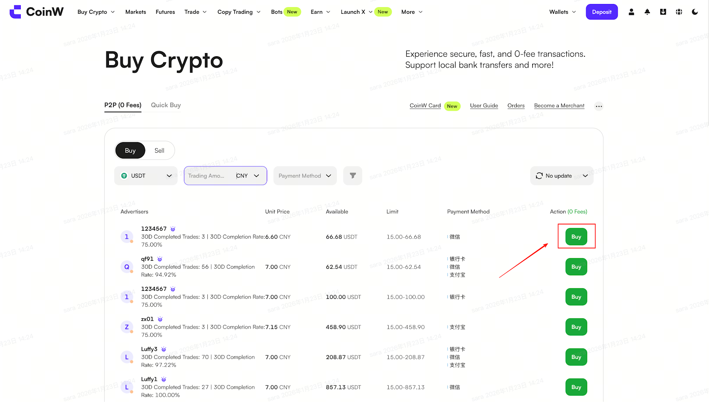Expand the USDT coin dropdown
Image resolution: width=709 pixels, height=402 pixels.
[146, 176]
